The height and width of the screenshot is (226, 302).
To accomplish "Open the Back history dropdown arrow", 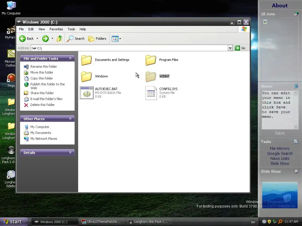I will pos(37,39).
